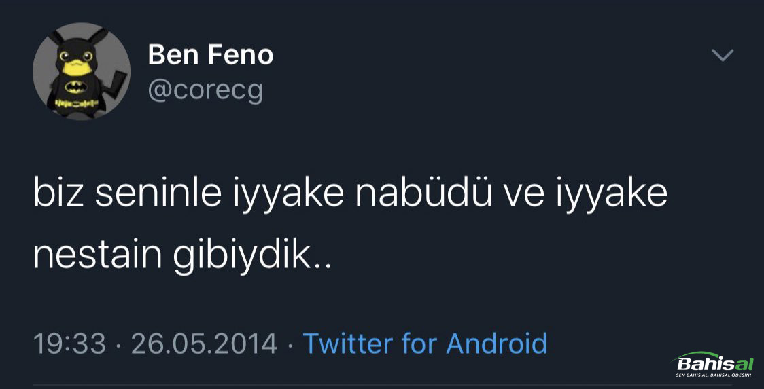
Task: Click the 26.05.2014 tweet date
Action: 204,344
